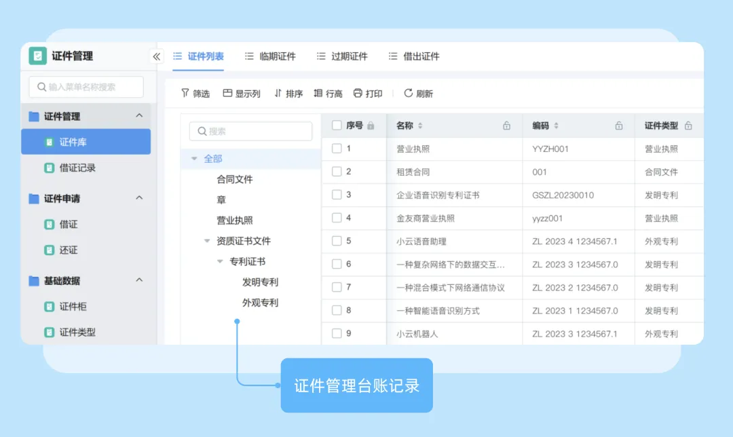
Task: Collapse the sidebar with double-chevron icon
Action: pyautogui.click(x=157, y=56)
